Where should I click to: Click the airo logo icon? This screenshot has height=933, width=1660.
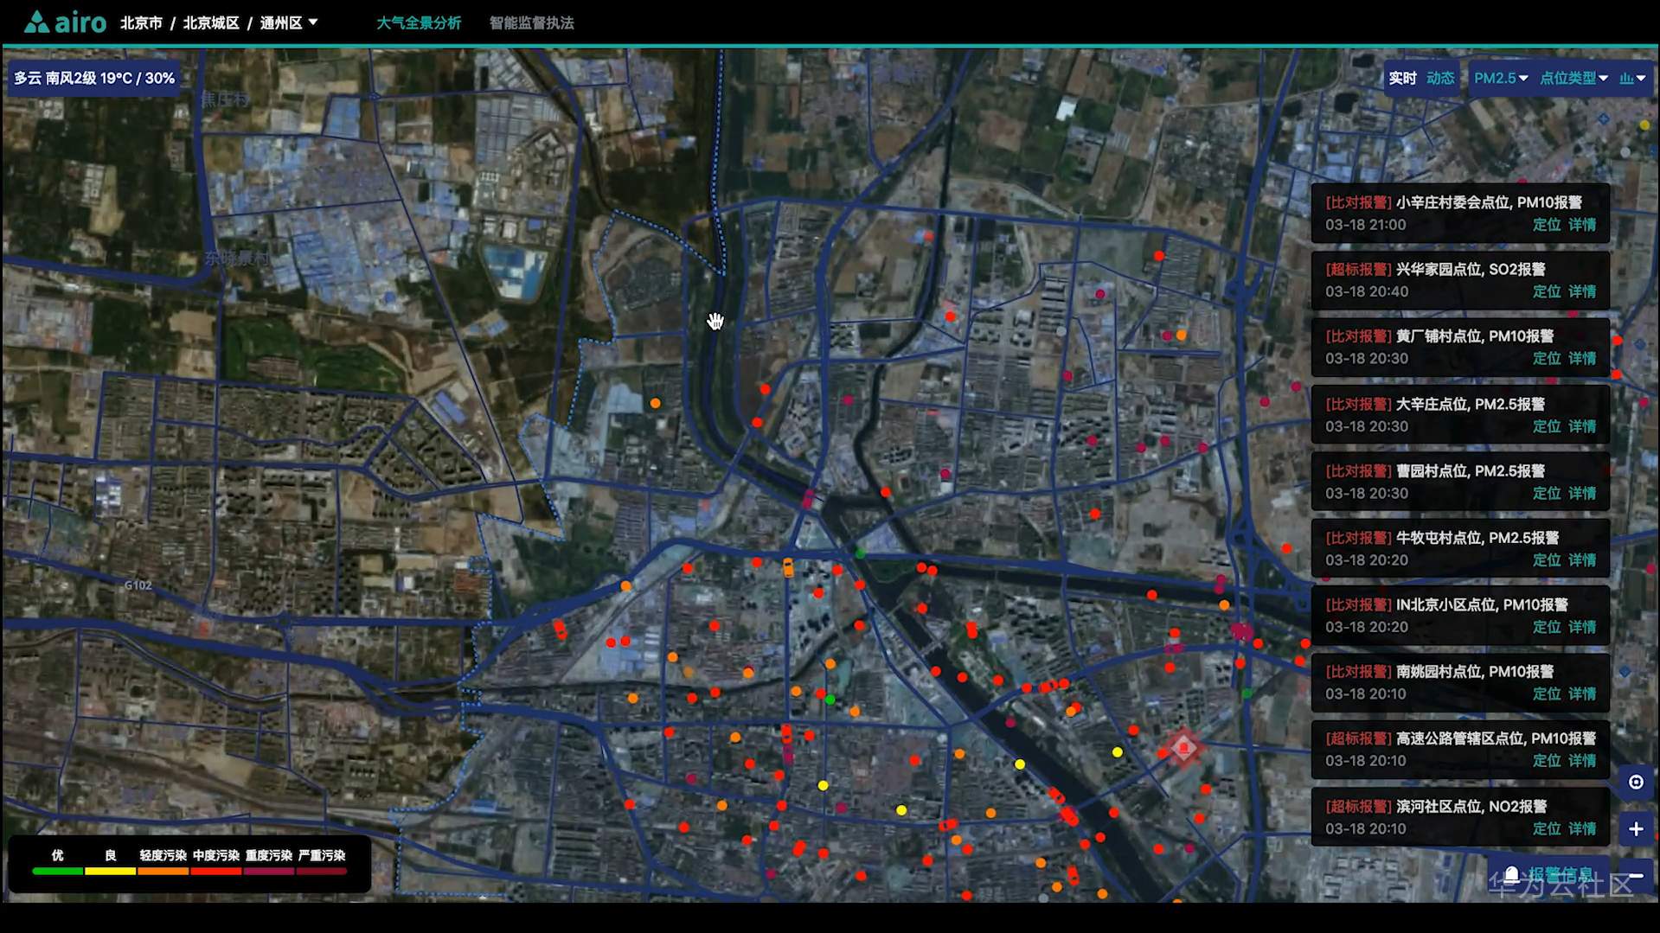point(36,22)
